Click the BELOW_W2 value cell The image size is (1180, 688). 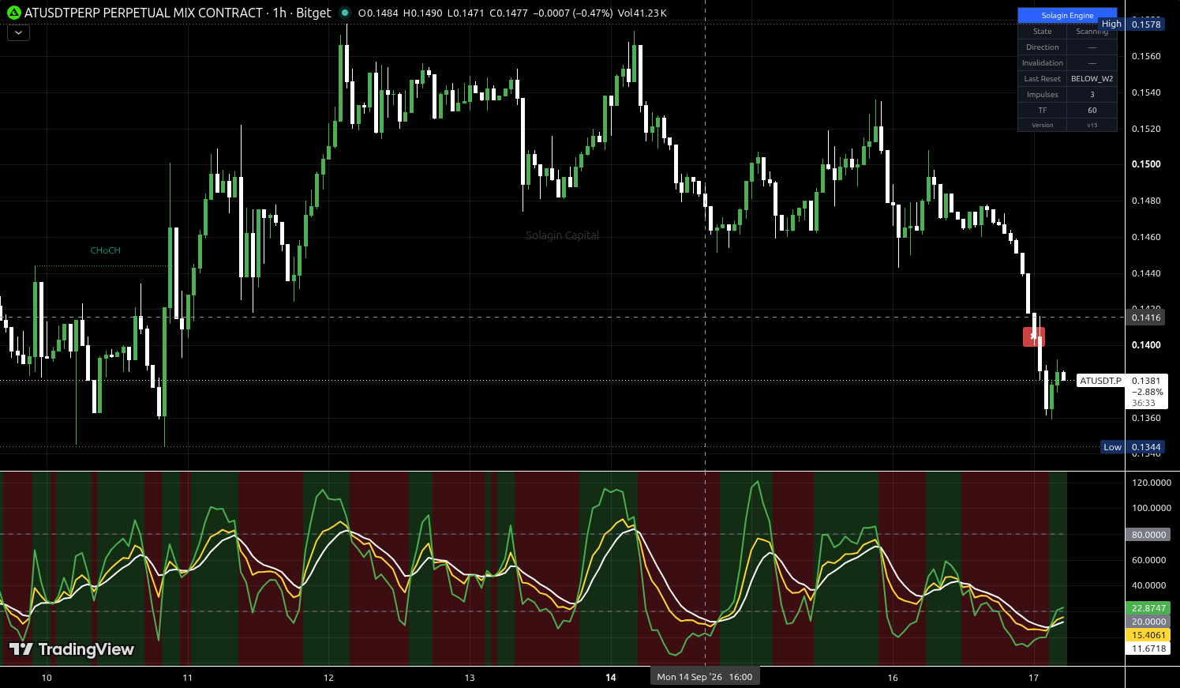1092,79
